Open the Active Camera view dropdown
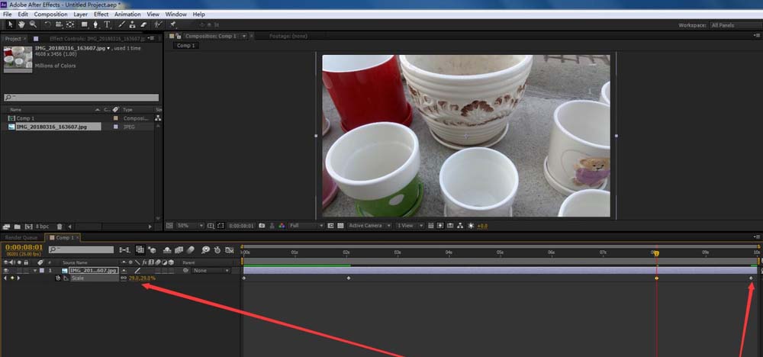The image size is (763, 357). tap(369, 226)
